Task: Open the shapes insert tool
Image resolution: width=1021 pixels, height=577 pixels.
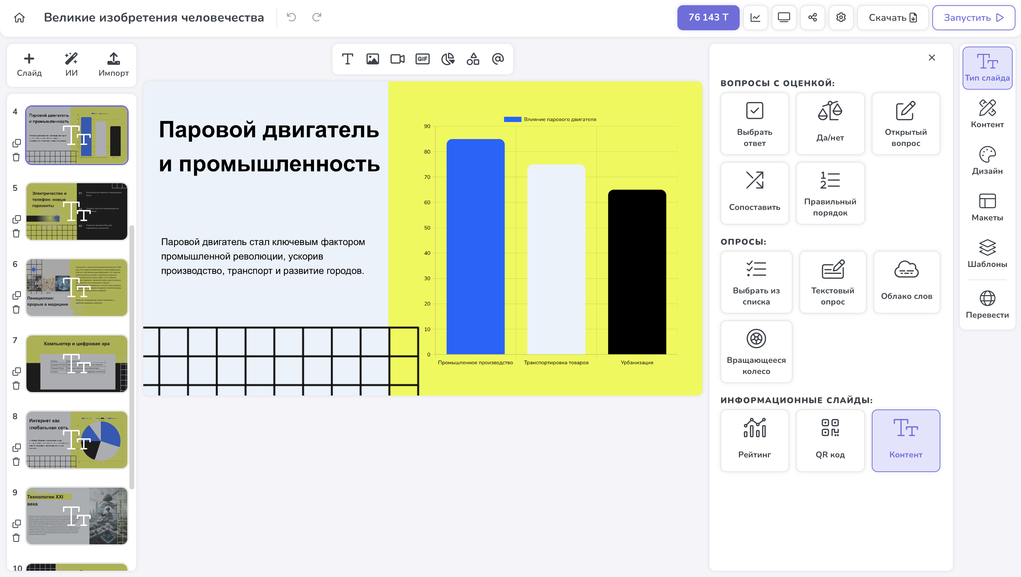Action: (473, 59)
